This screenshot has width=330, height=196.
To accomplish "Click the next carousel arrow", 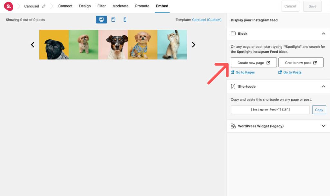I will (x=193, y=45).
